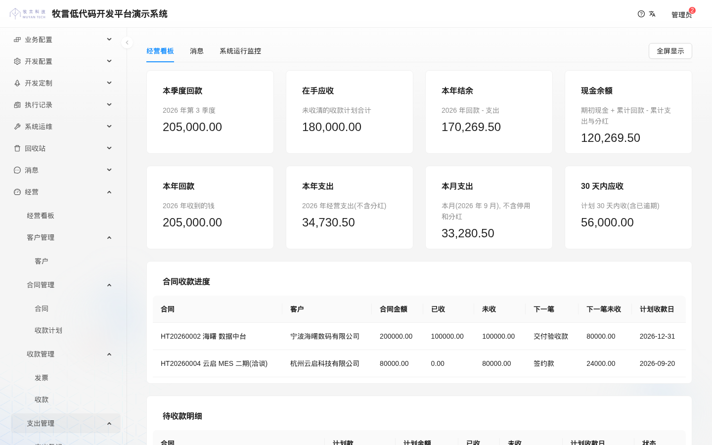This screenshot has height=445, width=712.
Task: Collapse the sidebar with arrow button
Action: 127,43
